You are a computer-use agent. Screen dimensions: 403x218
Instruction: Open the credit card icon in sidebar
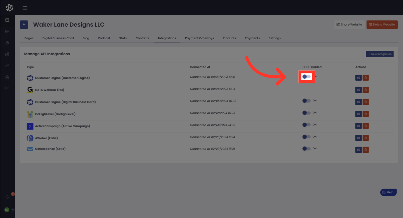click(x=7, y=32)
